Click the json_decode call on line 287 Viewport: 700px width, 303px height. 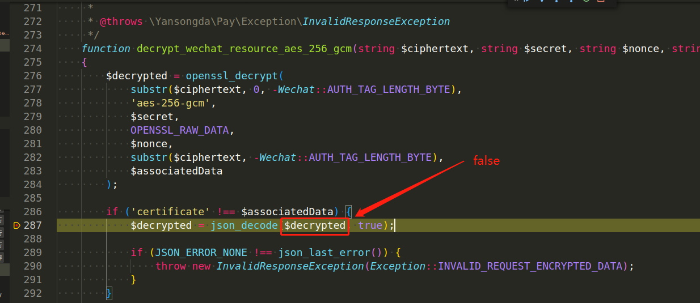244,225
